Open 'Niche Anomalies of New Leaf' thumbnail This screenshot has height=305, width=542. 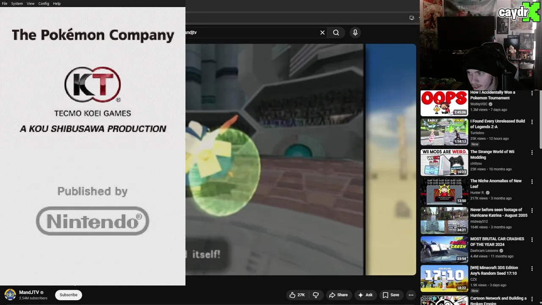tap(444, 191)
